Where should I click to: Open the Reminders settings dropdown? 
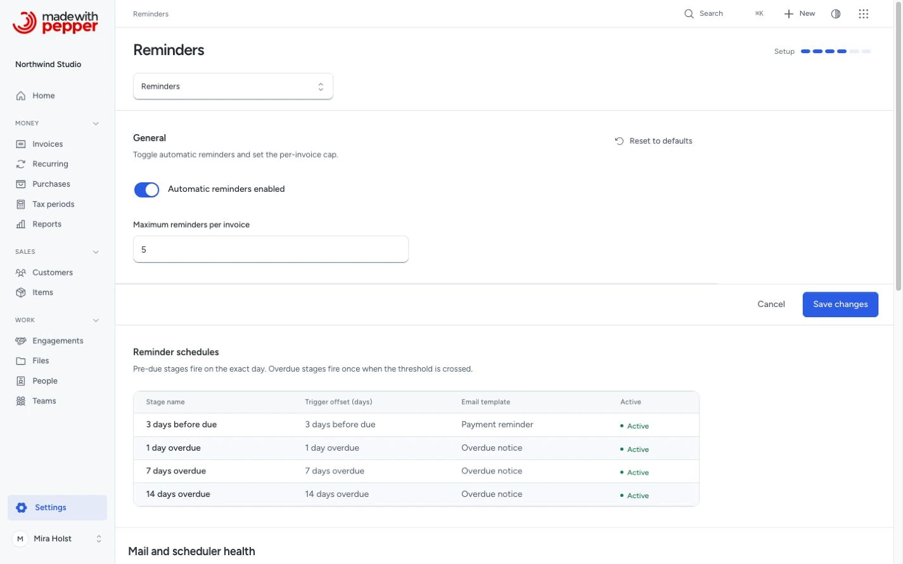233,87
